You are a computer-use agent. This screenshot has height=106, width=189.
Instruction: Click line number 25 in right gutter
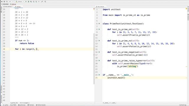tap(97, 78)
